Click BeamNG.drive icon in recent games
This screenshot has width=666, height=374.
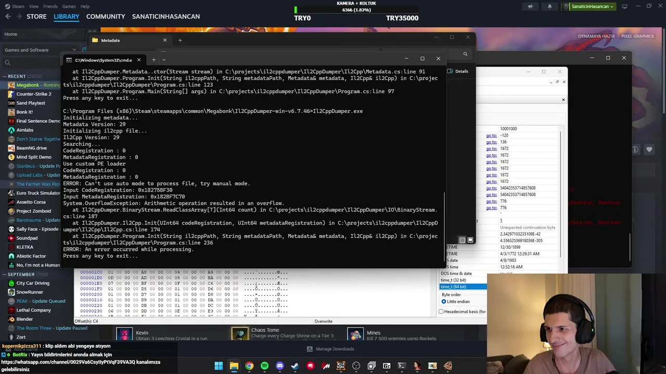(x=11, y=148)
